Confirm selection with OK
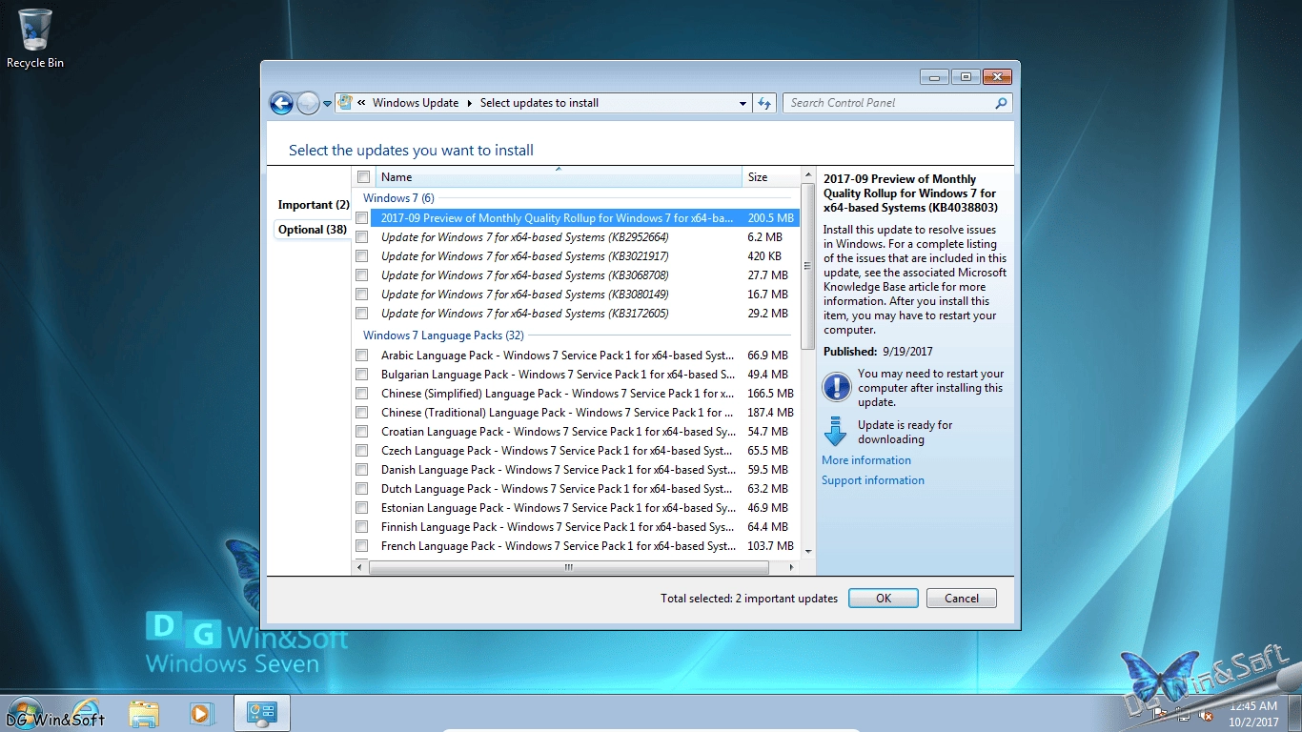Screen dimensions: 1302x732 click(884, 599)
